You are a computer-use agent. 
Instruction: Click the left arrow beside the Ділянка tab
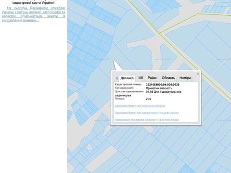(117, 78)
